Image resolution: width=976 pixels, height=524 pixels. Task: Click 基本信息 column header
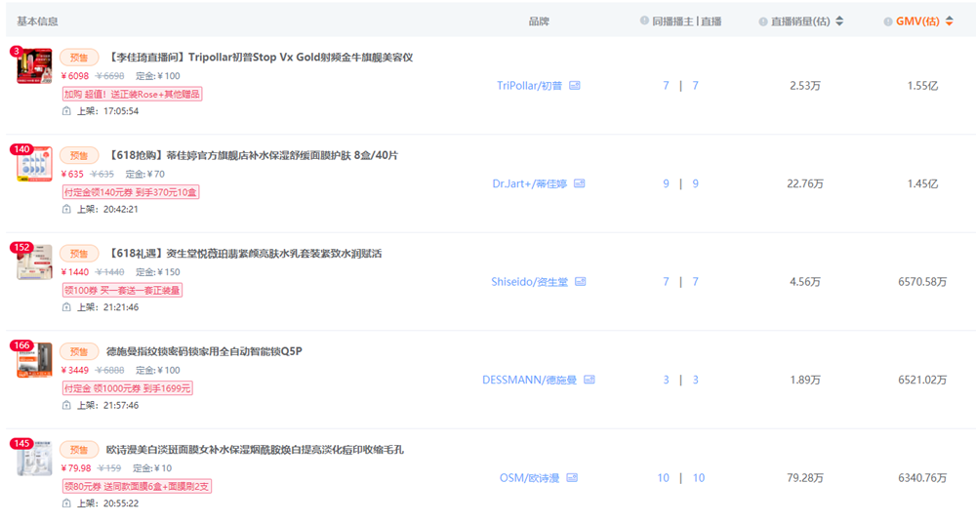(x=37, y=21)
